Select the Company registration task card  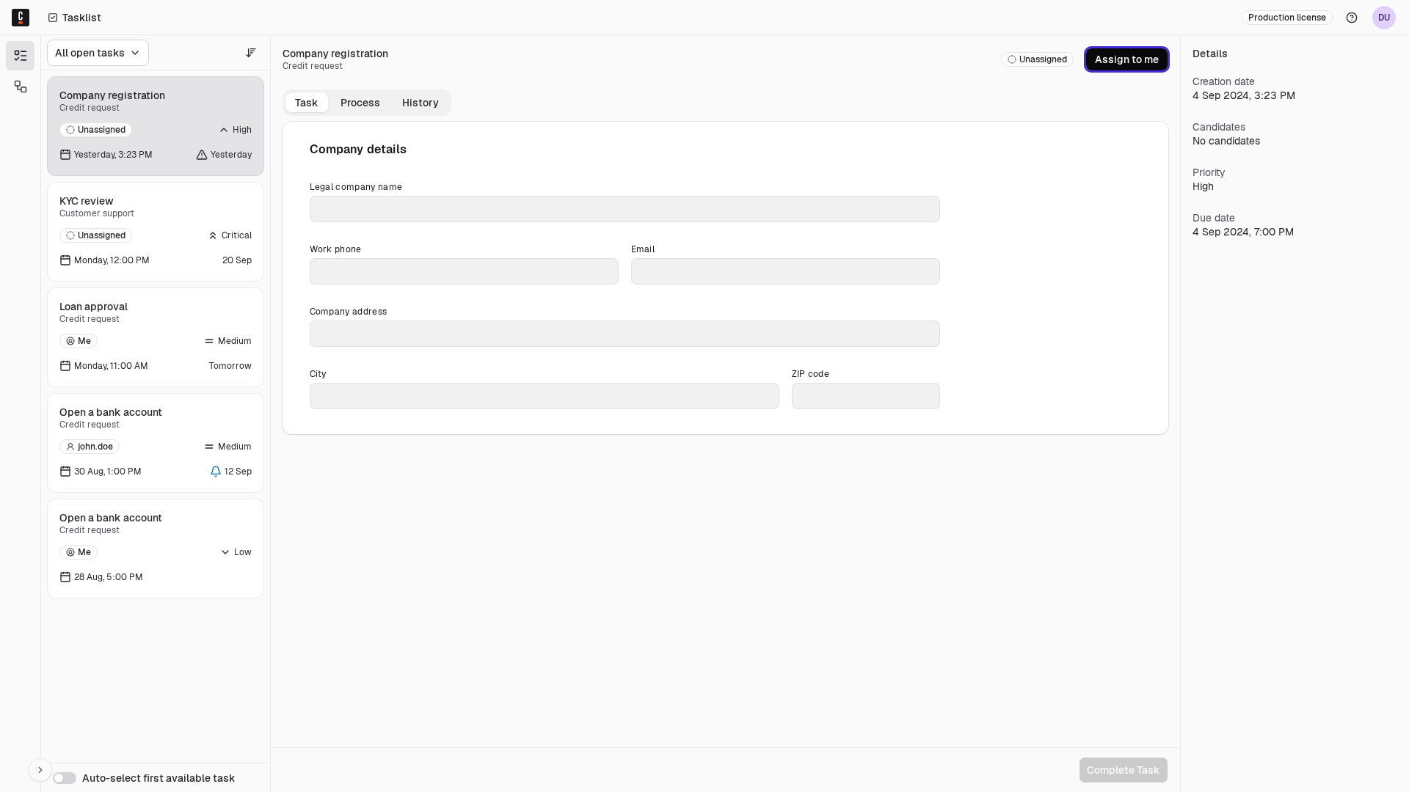pos(156,126)
